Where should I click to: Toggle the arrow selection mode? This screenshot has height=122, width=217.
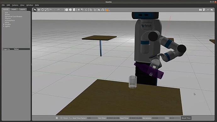(35, 10)
